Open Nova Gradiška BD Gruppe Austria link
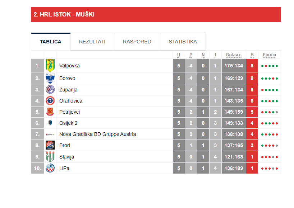The image size is (294, 208). click(x=97, y=134)
